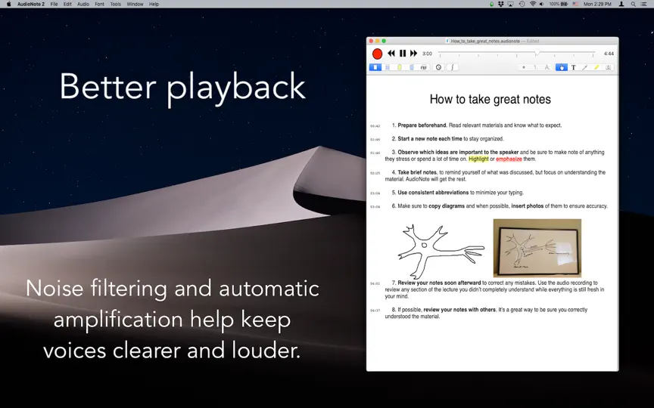Image resolution: width=654 pixels, height=408 pixels.
Task: Open Notification Center
Action: coord(644,5)
